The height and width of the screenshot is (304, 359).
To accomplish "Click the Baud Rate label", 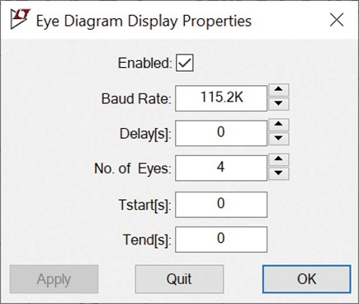I will tap(136, 98).
